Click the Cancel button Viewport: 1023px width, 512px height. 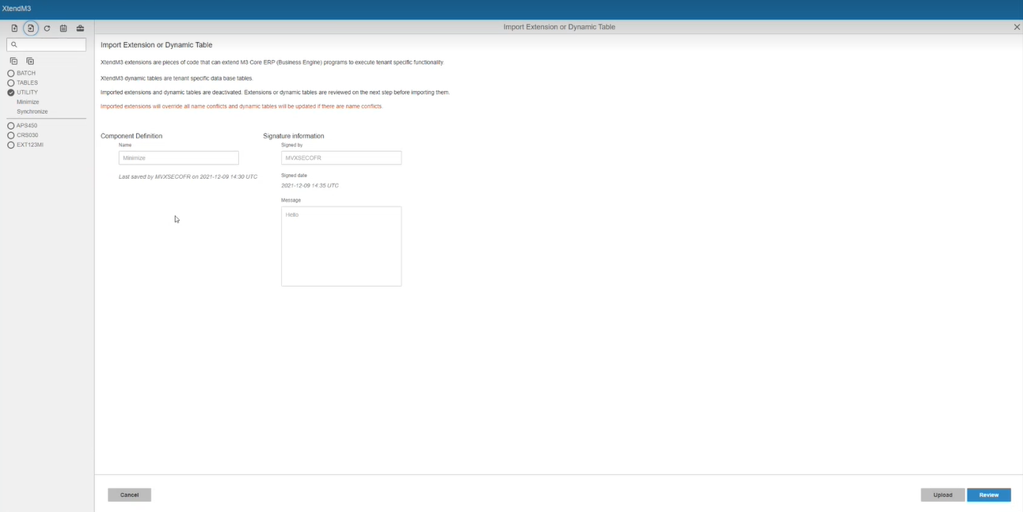coord(129,495)
